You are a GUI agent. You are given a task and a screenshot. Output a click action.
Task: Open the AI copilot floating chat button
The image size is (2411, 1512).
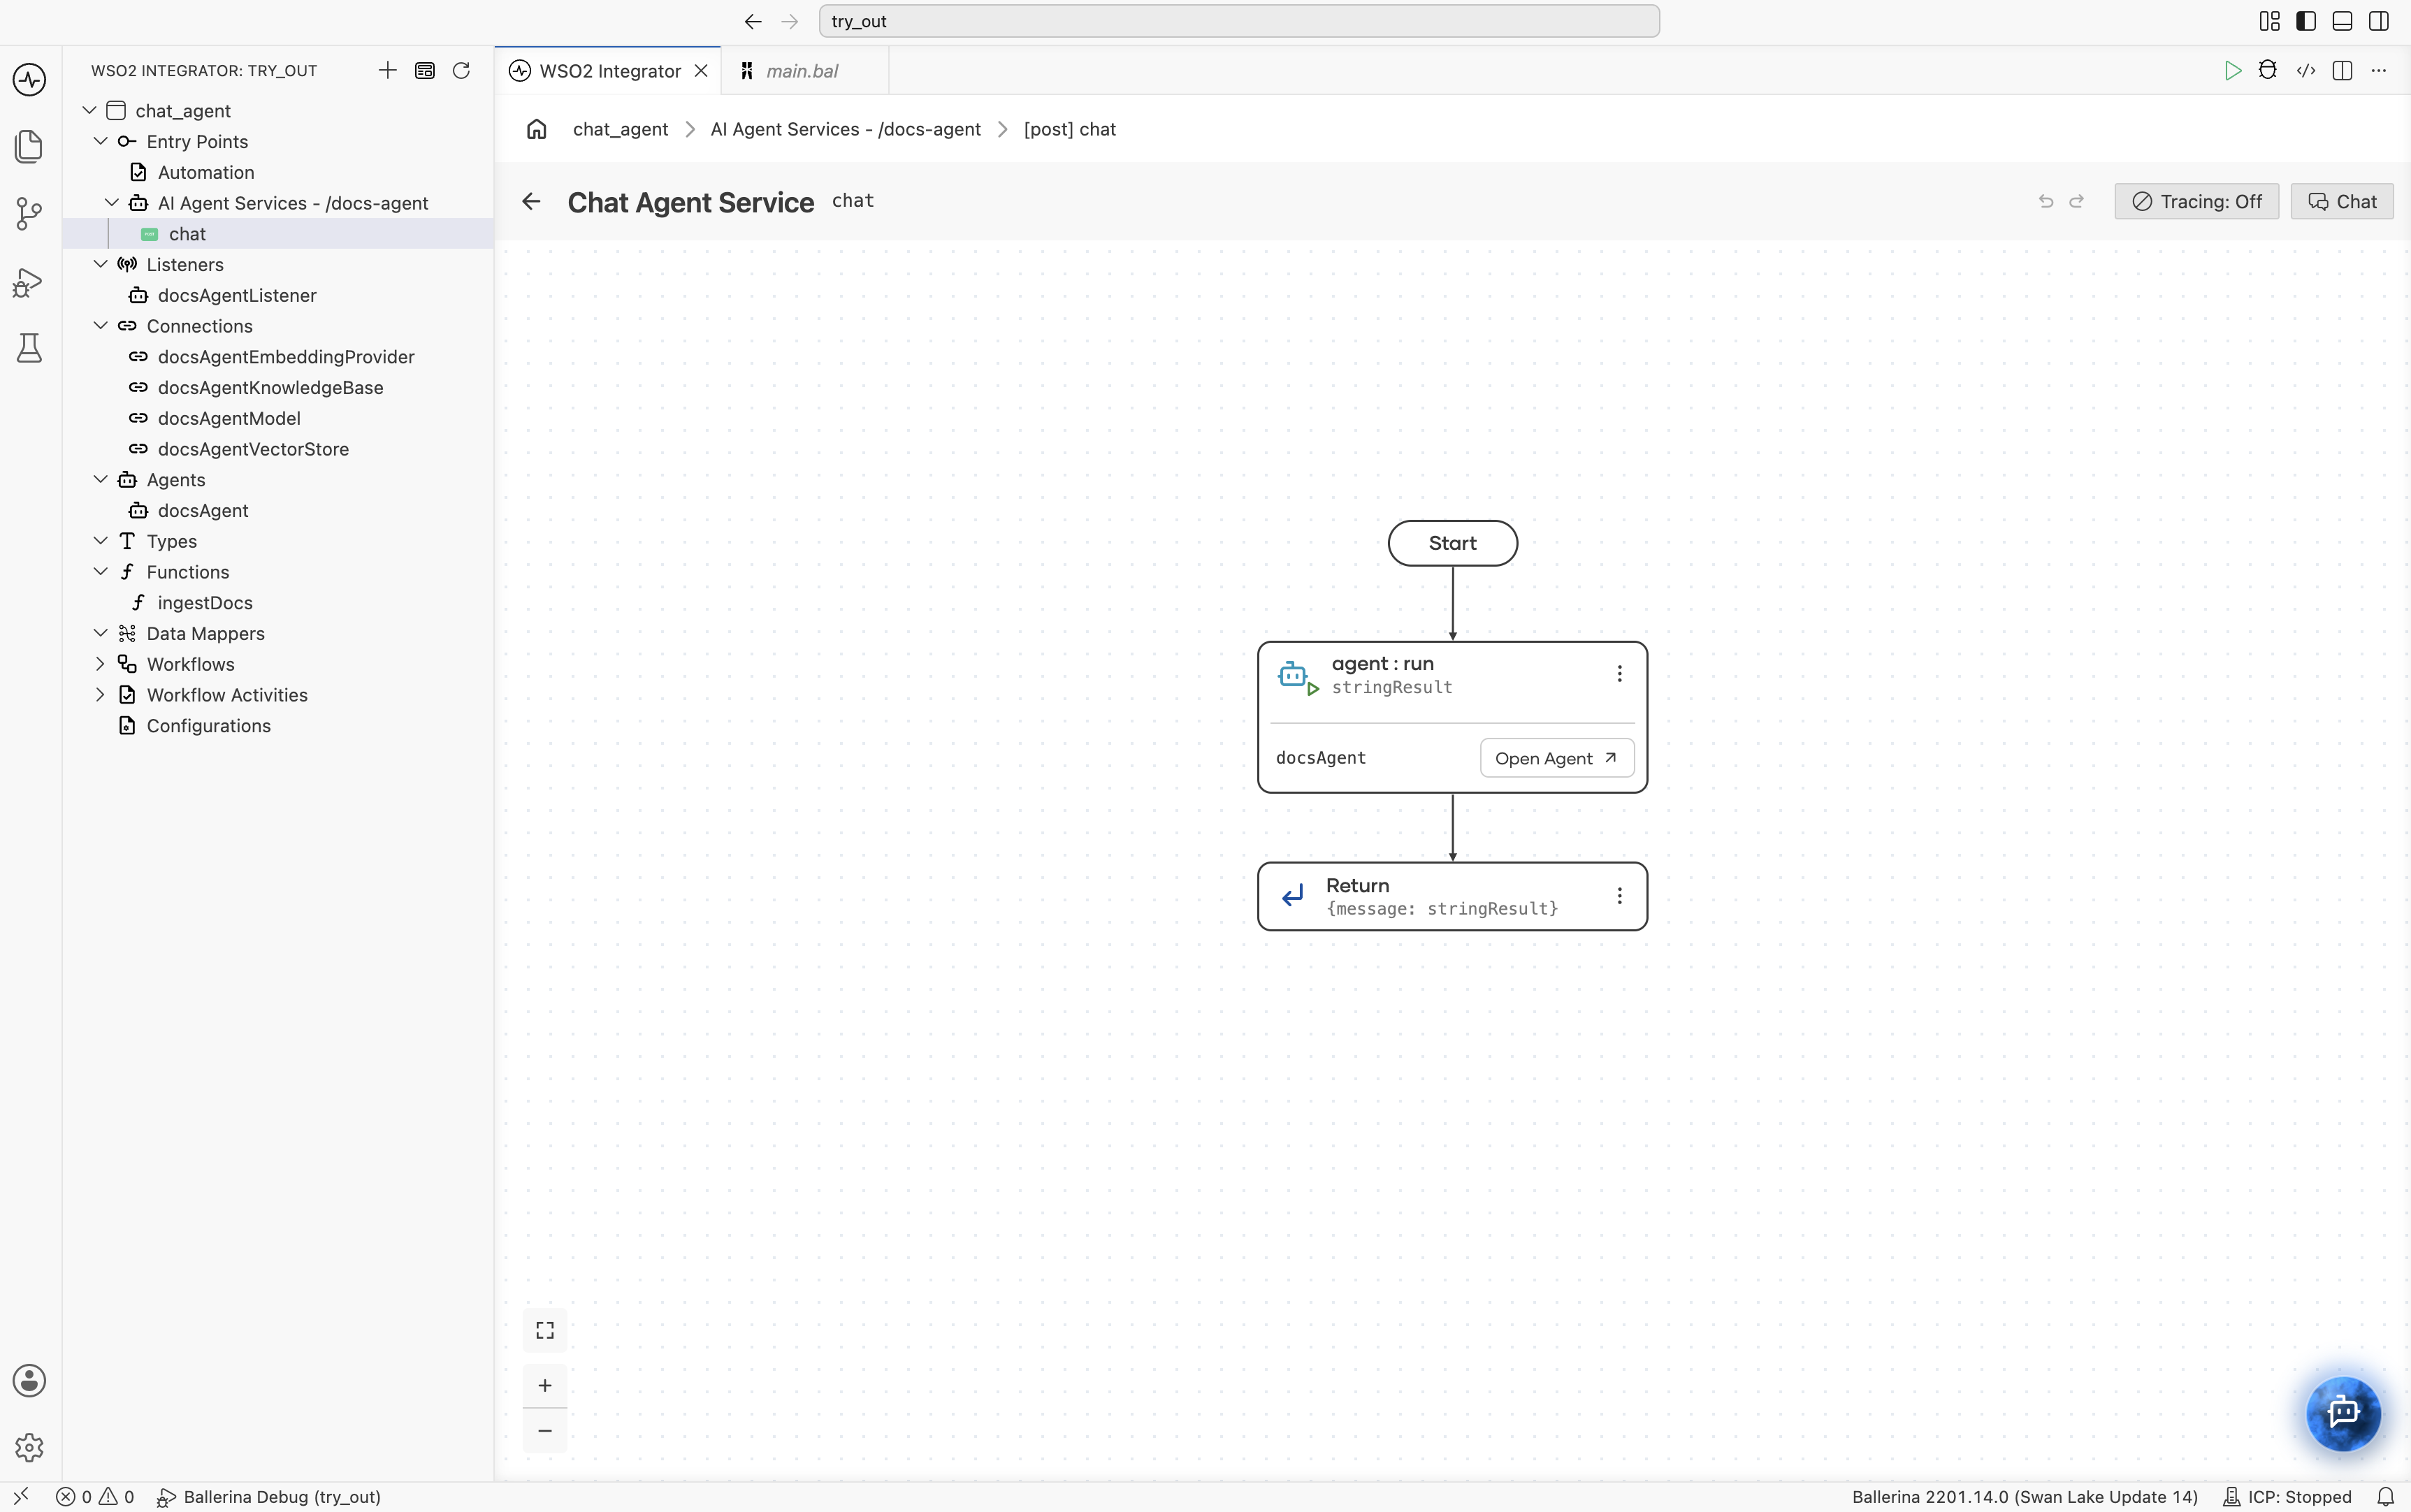tap(2343, 1413)
